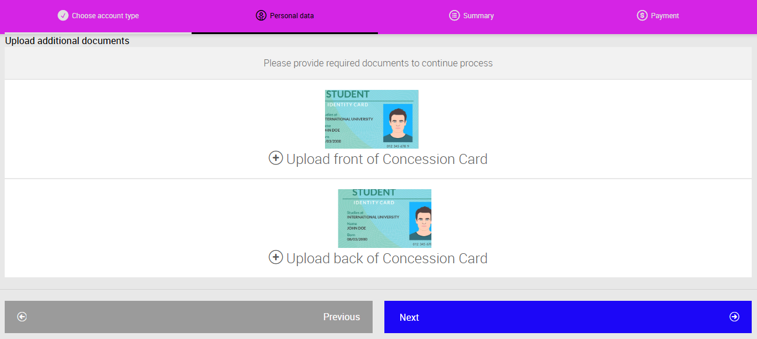This screenshot has width=757, height=339.
Task: Click the 'Upload additional documents' heading
Action: pyautogui.click(x=67, y=41)
